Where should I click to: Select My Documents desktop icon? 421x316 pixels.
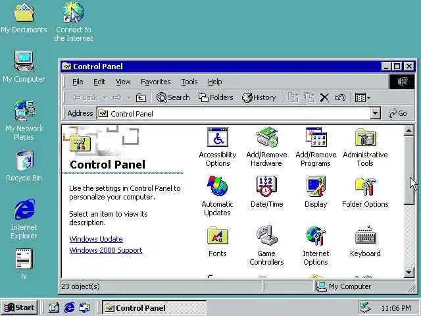(x=24, y=18)
